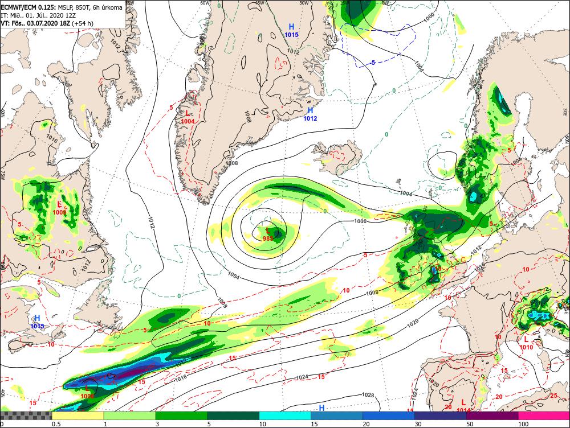Image resolution: width=570 pixels, height=428 pixels.
Task: Click the dark green 5–10 legend swatch
Action: 233,415
